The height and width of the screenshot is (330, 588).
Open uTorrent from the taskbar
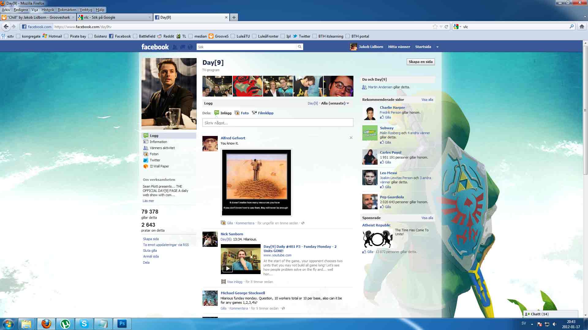point(65,324)
